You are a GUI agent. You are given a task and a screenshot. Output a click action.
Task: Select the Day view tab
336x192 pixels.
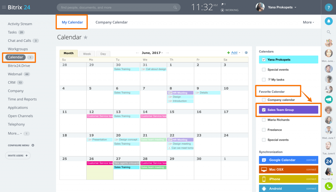(x=103, y=54)
